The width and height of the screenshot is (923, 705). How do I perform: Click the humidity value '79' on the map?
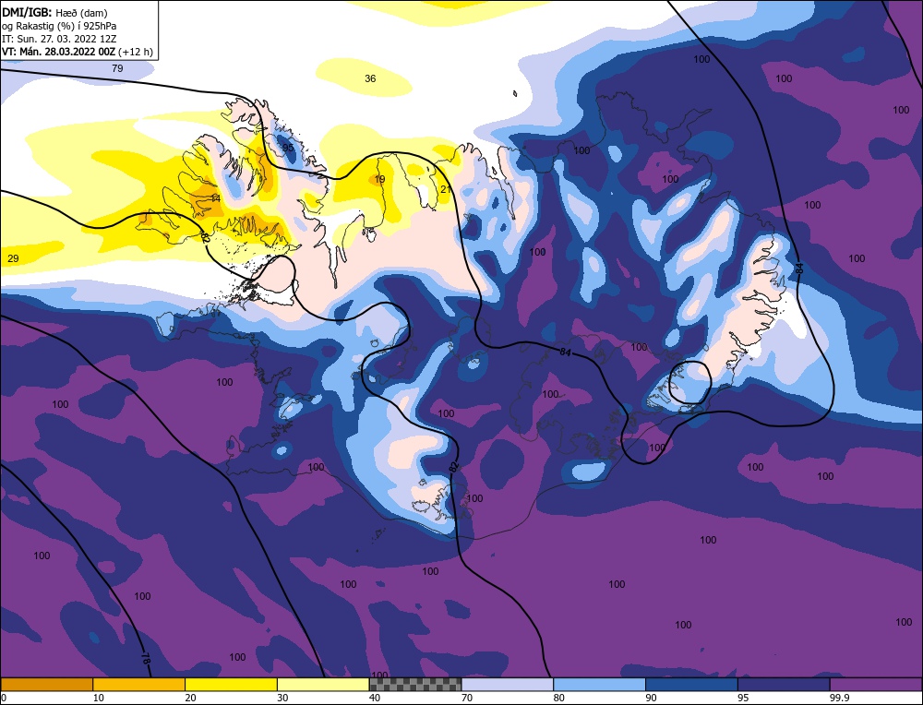point(118,68)
